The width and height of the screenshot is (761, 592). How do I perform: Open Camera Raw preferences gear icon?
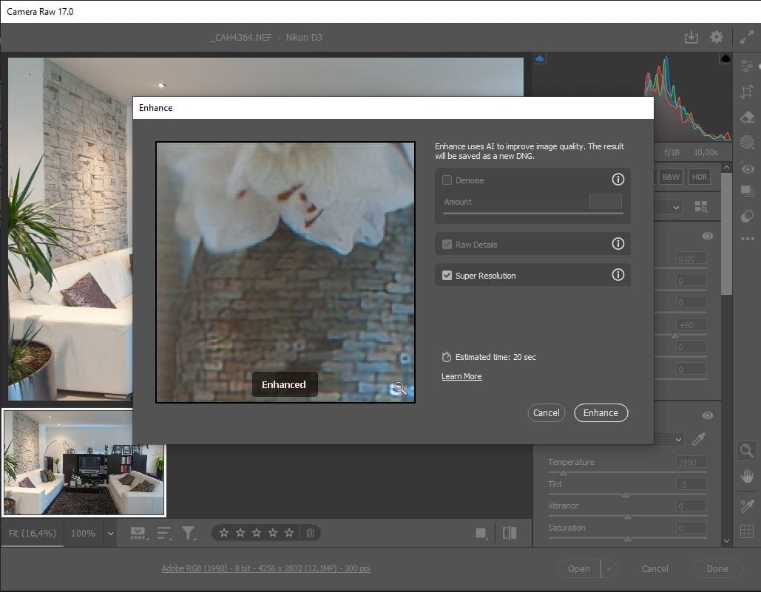click(x=716, y=35)
